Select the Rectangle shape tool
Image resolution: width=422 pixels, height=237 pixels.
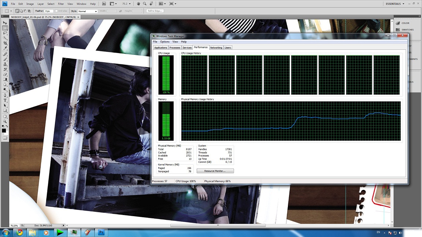[x=5, y=111]
